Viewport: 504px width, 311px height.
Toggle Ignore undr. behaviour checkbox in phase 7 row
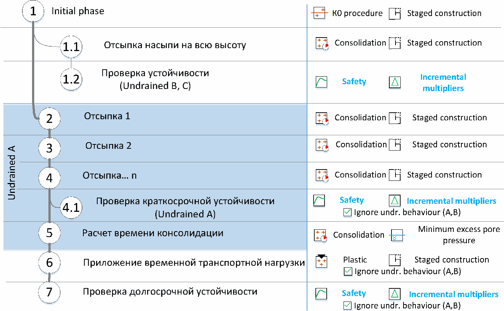click(347, 306)
